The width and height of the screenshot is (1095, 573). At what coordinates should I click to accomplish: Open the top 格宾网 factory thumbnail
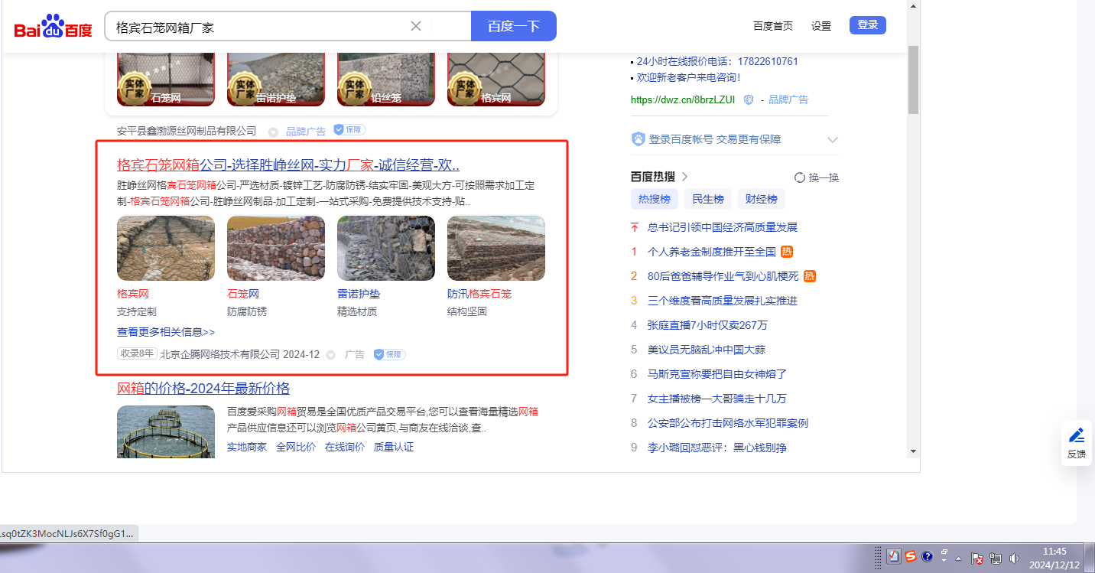click(496, 80)
